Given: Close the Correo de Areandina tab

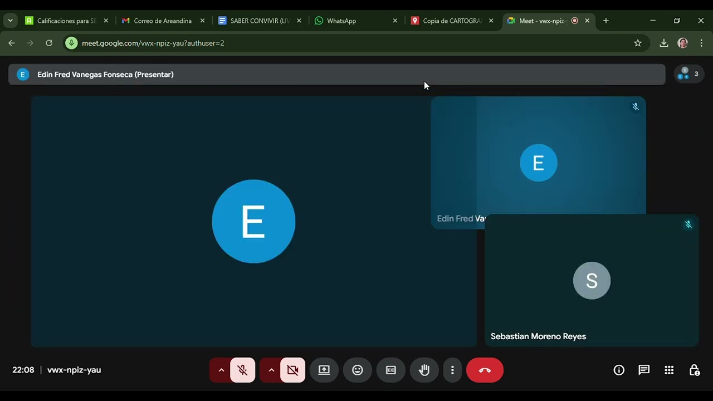Looking at the screenshot, I should 202,21.
